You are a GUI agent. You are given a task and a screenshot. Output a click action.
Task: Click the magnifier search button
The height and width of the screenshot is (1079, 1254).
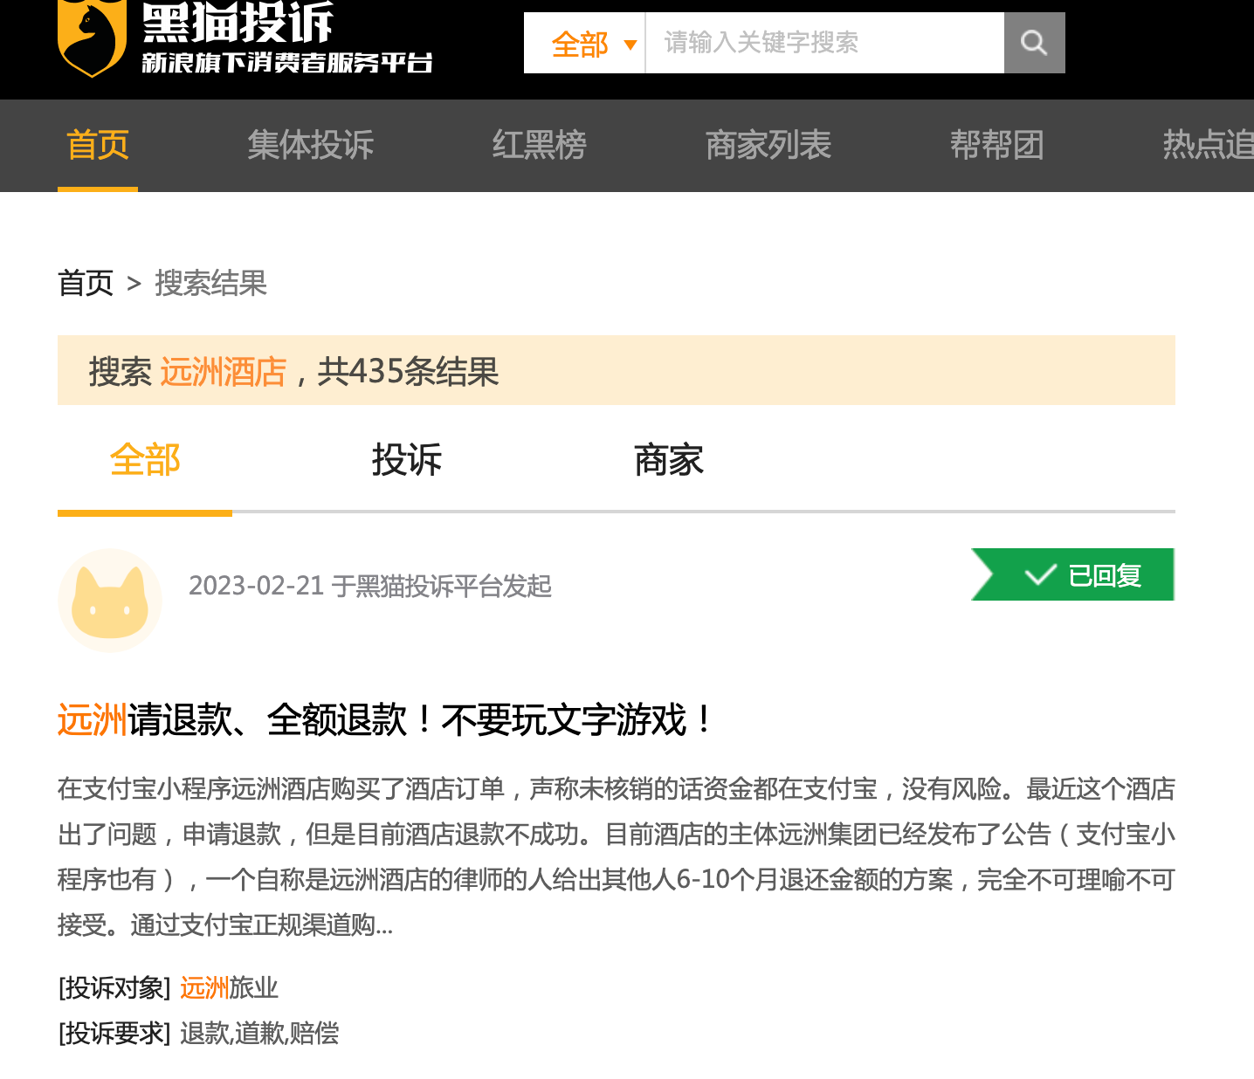click(x=1034, y=43)
